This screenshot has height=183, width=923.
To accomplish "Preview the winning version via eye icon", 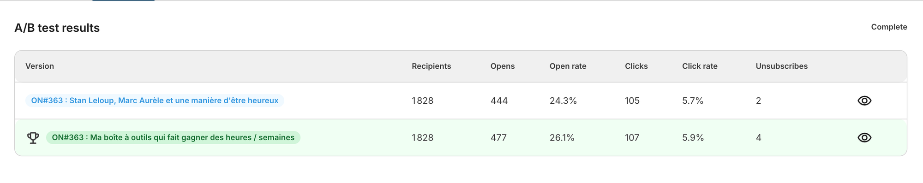I will tap(864, 137).
